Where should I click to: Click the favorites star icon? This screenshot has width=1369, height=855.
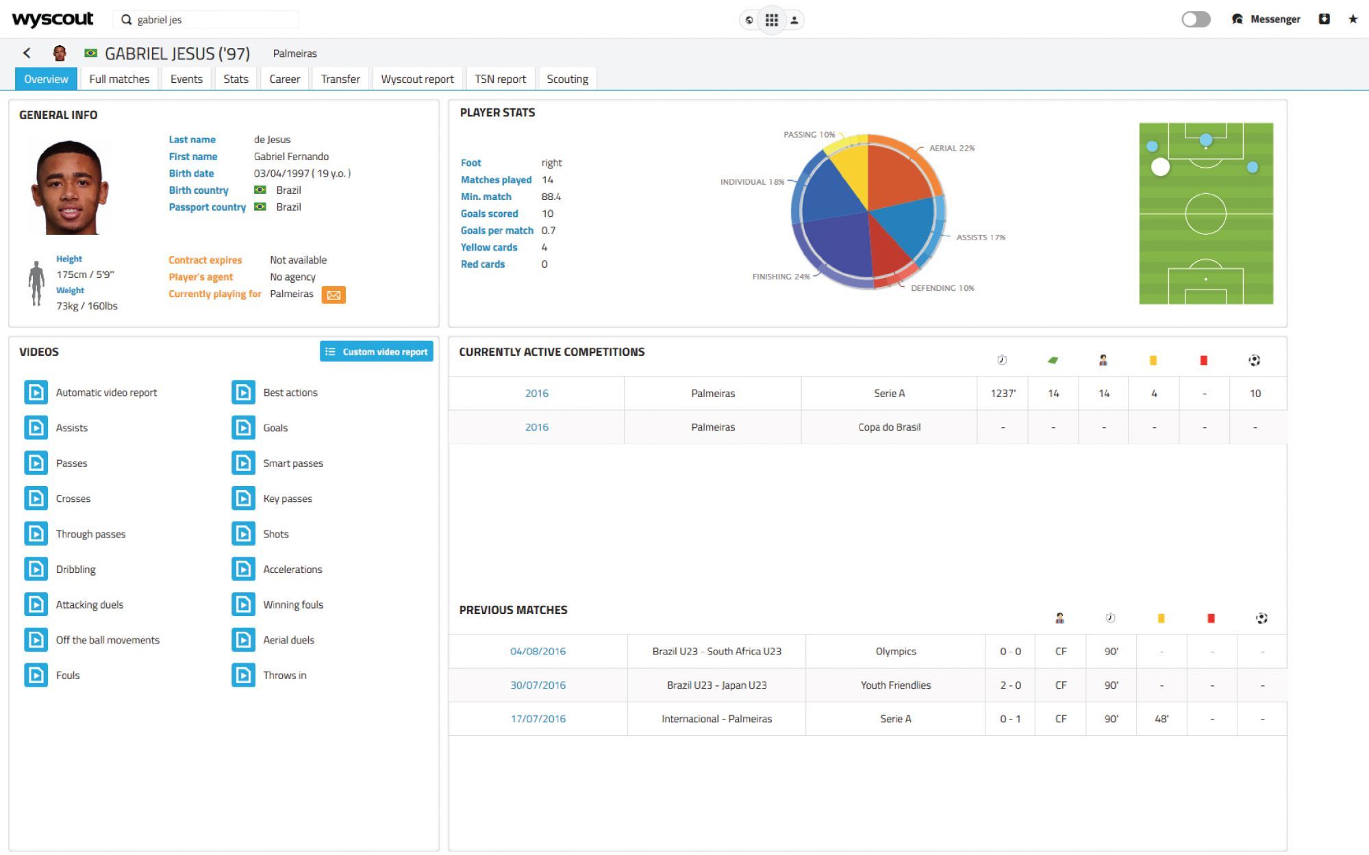tap(1353, 19)
